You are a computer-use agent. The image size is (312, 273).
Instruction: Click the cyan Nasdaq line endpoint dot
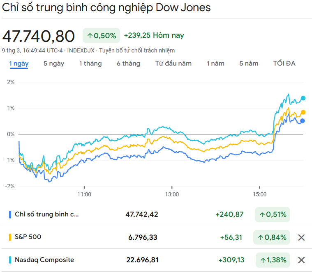303,98
